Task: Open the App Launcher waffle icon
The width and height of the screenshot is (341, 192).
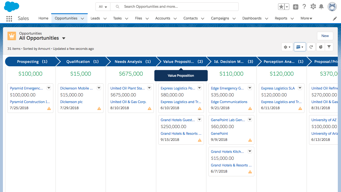Action: click(x=9, y=18)
